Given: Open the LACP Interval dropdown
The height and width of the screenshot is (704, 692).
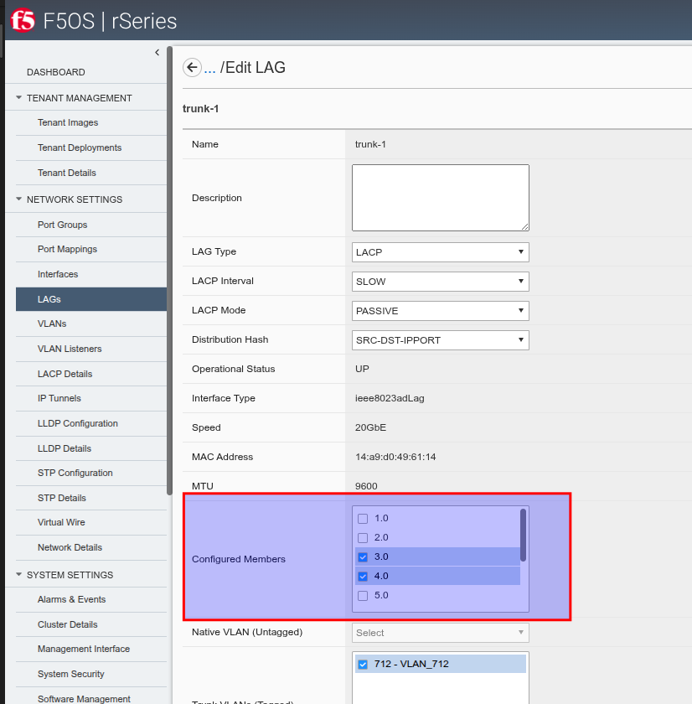Looking at the screenshot, I should point(440,282).
